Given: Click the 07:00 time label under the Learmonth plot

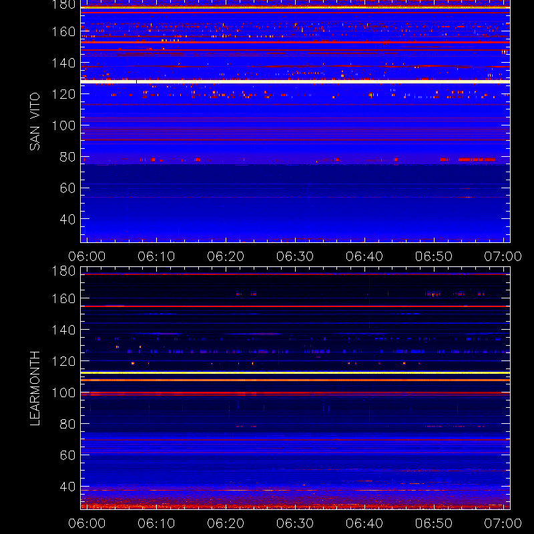Looking at the screenshot, I should (503, 523).
